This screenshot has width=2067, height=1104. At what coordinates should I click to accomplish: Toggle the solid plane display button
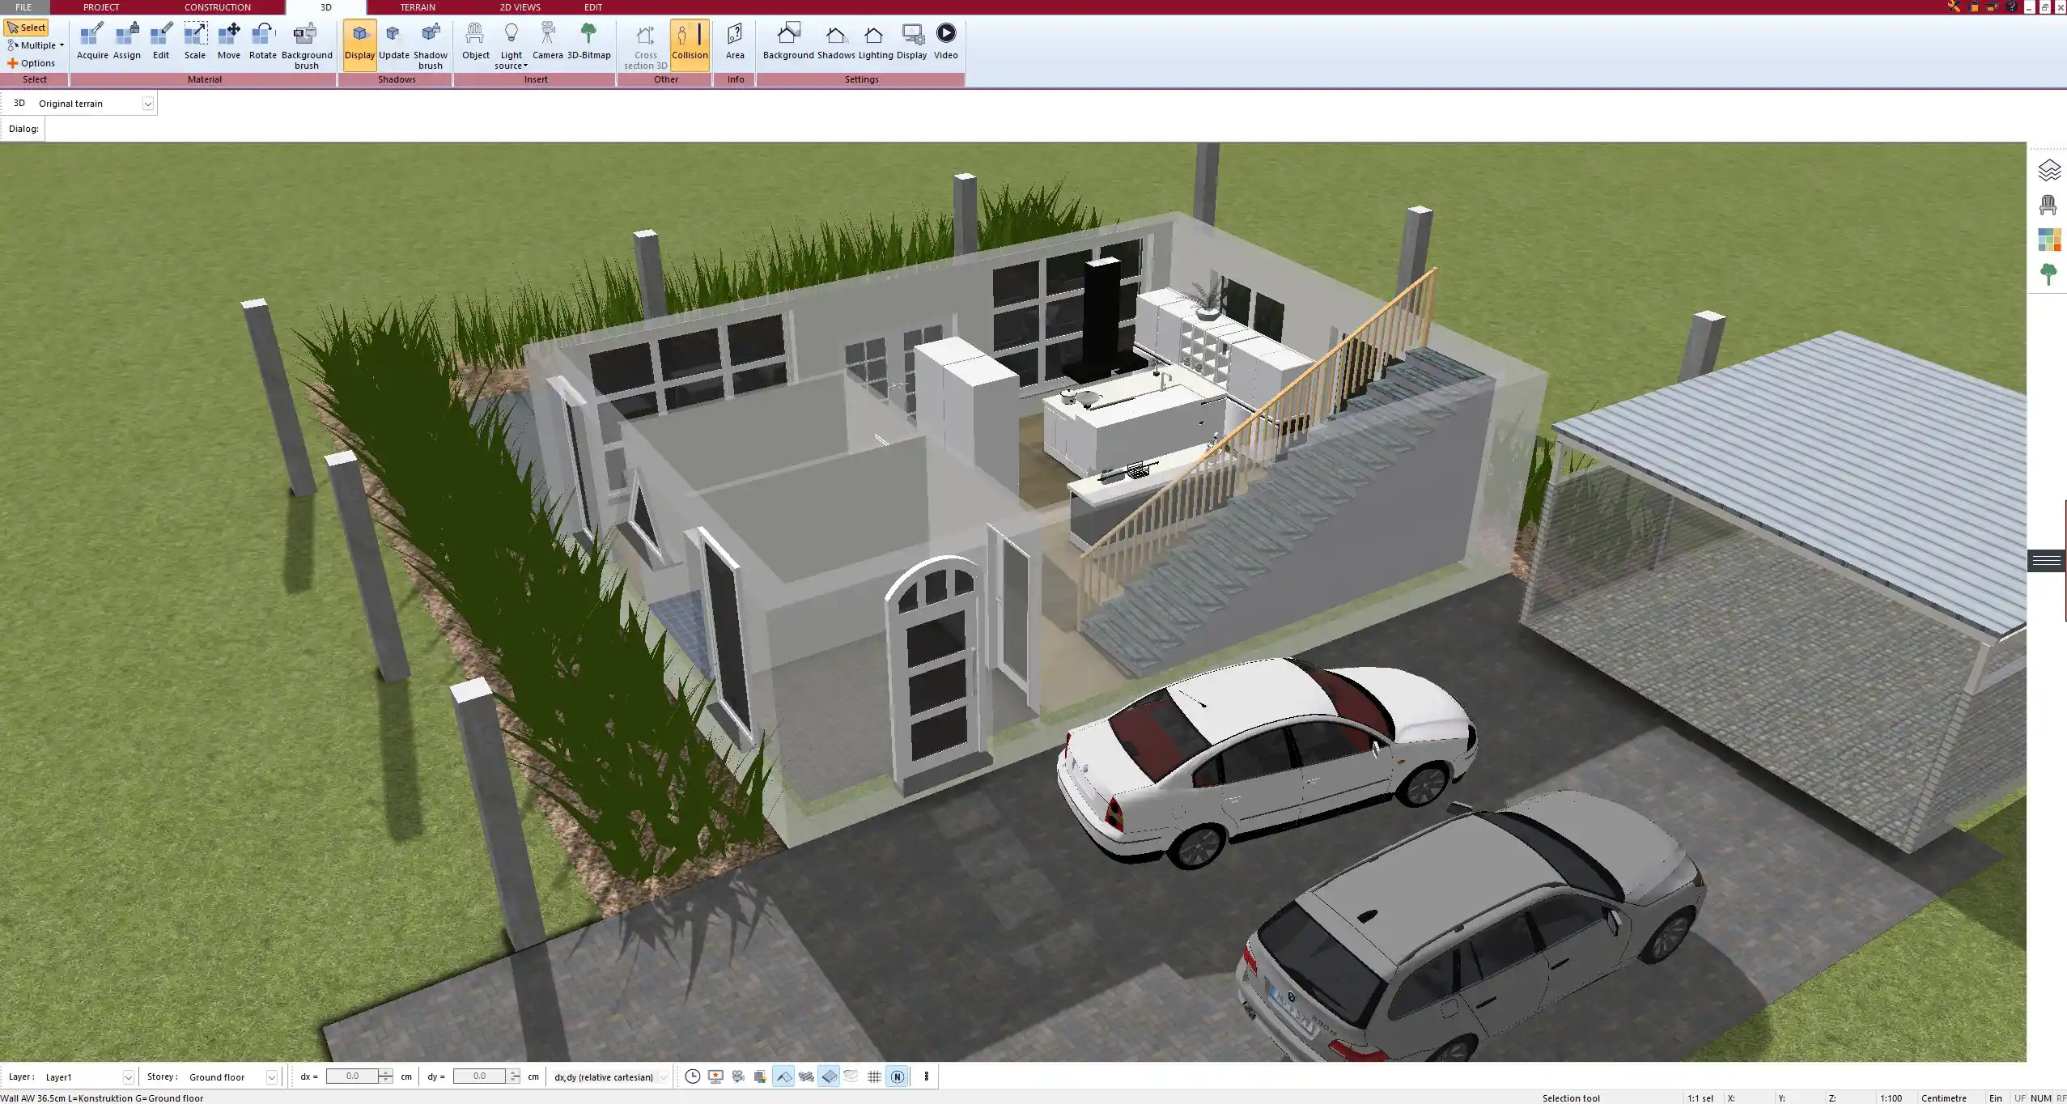coord(829,1076)
